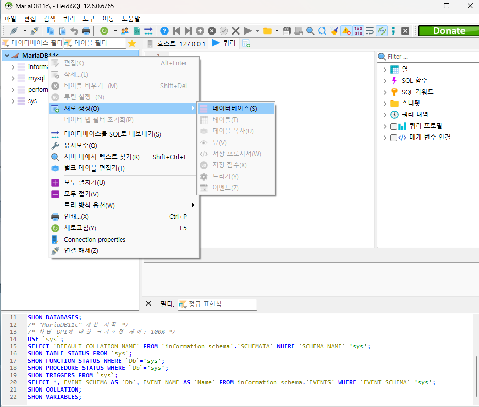Click the new query tab icon

[x=246, y=43]
